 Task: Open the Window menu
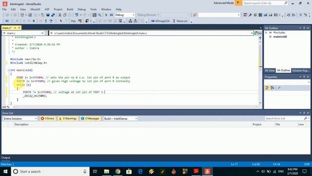click(106, 9)
